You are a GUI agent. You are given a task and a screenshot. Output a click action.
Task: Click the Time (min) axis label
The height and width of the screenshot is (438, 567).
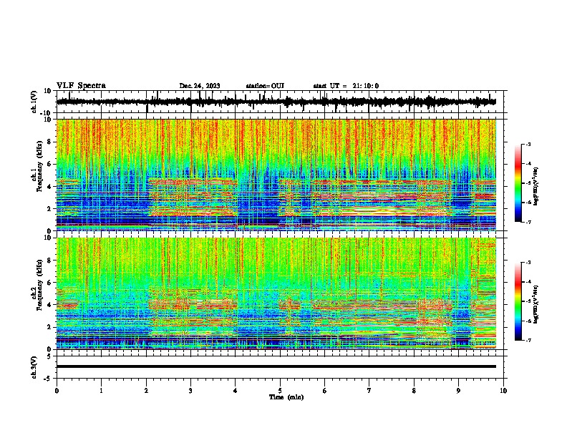[x=286, y=397]
